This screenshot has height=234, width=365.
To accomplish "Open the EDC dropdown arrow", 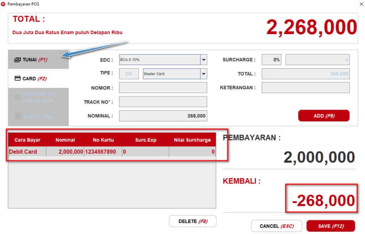I will (x=204, y=60).
